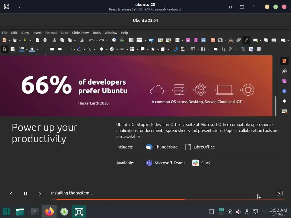Image resolution: width=291 pixels, height=218 pixels.
Task: Click the Fill Color bucket swatch
Action: tap(32, 49)
